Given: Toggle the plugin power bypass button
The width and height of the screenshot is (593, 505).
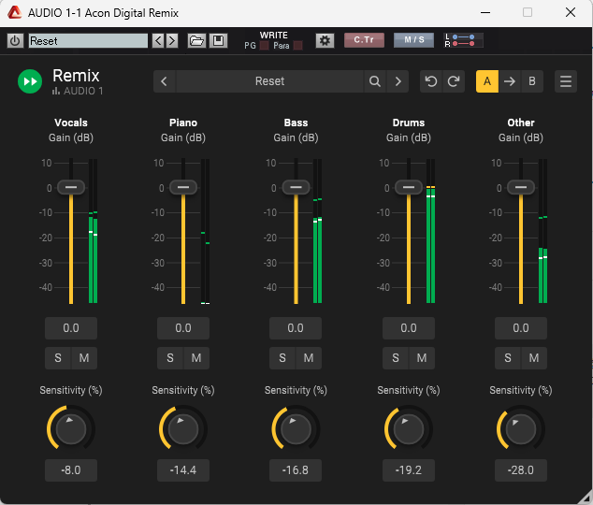Looking at the screenshot, I should tap(15, 41).
